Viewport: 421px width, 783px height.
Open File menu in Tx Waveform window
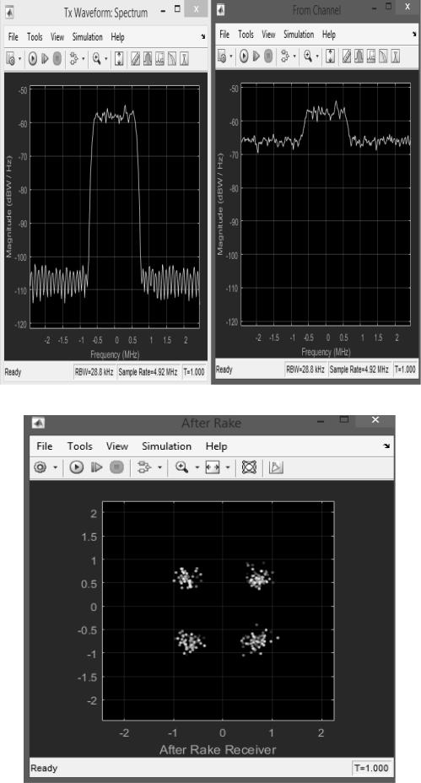(x=13, y=37)
